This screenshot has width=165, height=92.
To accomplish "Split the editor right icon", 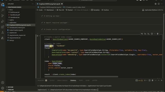I will pyautogui.click(x=159, y=4).
